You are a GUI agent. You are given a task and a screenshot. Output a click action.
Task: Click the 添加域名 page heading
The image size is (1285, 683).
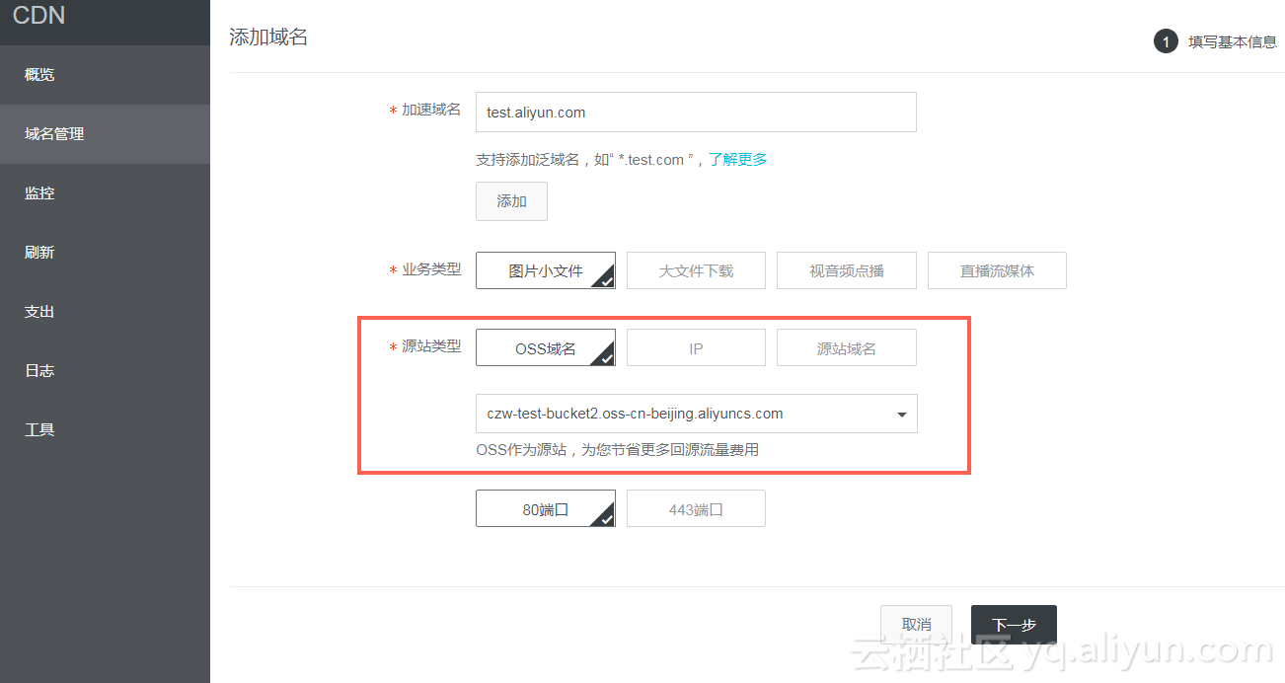click(x=268, y=38)
